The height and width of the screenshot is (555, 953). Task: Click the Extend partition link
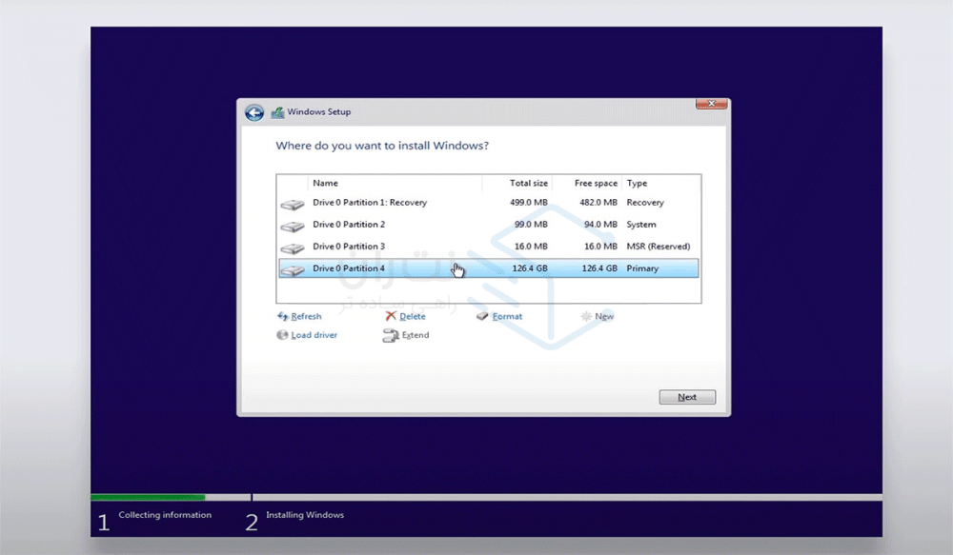415,335
